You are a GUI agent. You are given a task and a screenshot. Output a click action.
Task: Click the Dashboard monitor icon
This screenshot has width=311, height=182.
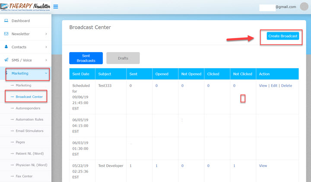click(x=6, y=21)
